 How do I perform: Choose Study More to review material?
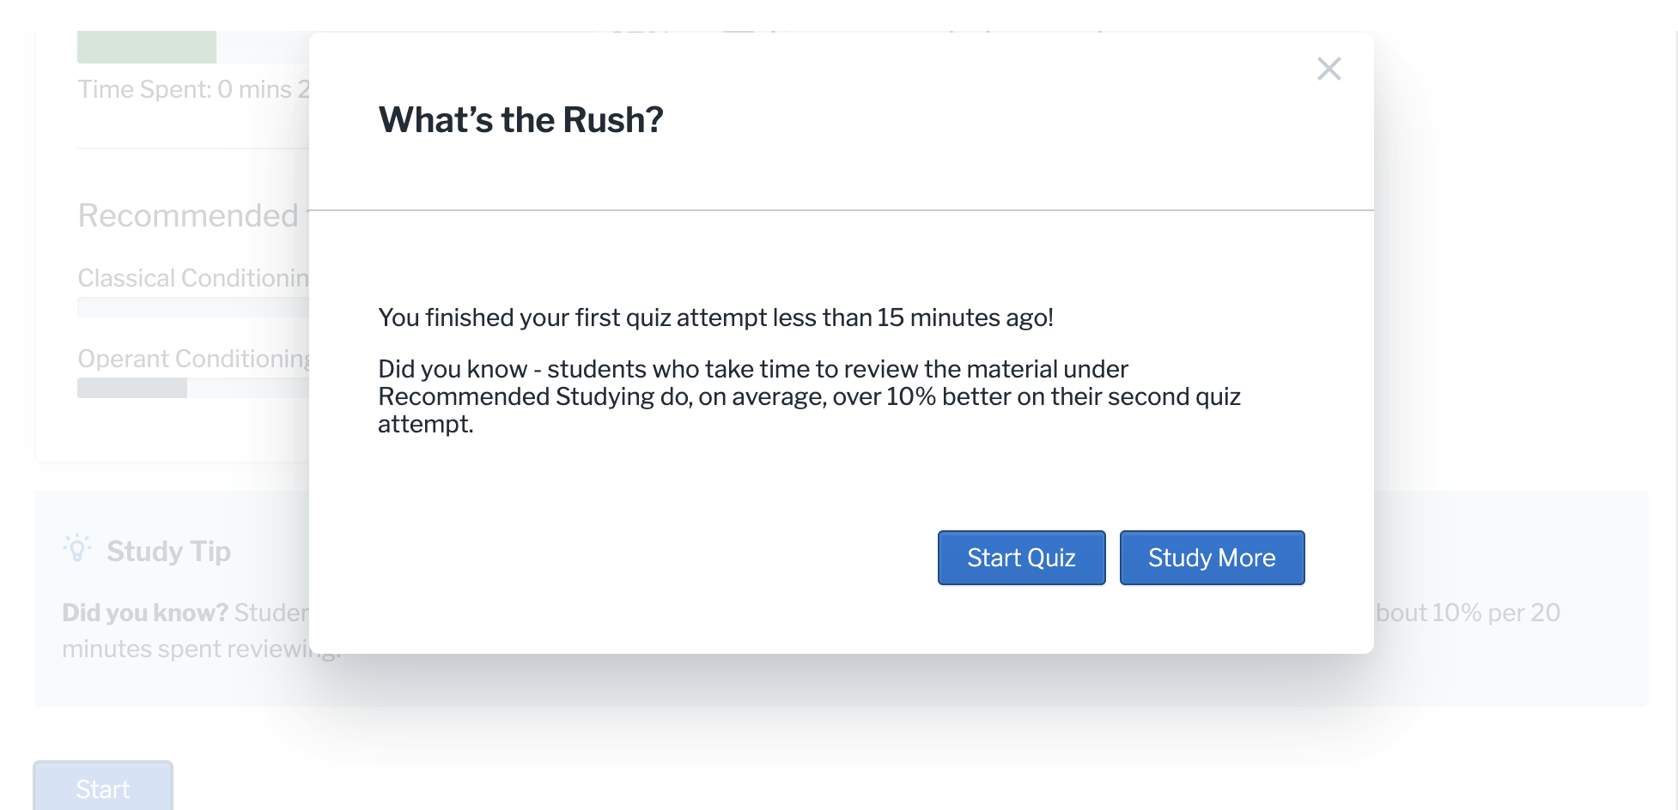point(1212,558)
